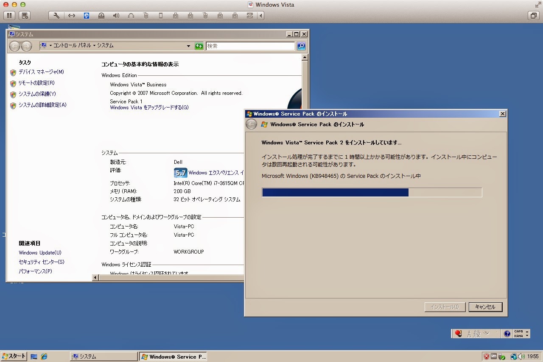Enter full screen with the double-arrow icon

click(x=538, y=4)
